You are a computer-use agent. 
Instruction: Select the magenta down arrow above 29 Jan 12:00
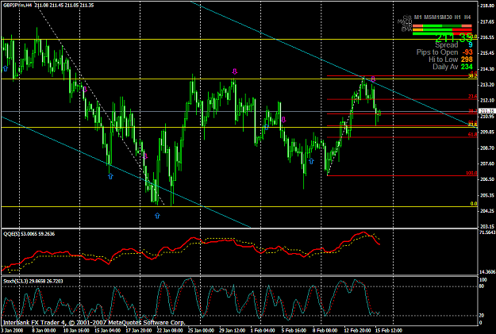point(234,71)
